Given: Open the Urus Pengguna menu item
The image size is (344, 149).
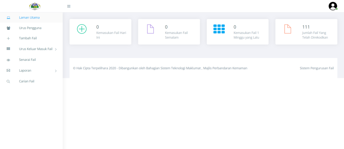Looking at the screenshot, I should [30, 28].
